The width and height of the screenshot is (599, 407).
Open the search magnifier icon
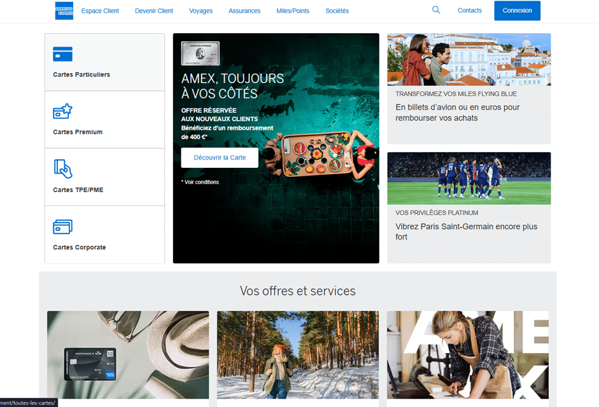pyautogui.click(x=436, y=10)
